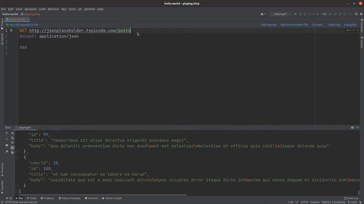This screenshot has width=364, height=204.
Task: Run the GET request via gutter arrow
Action: 11,30
